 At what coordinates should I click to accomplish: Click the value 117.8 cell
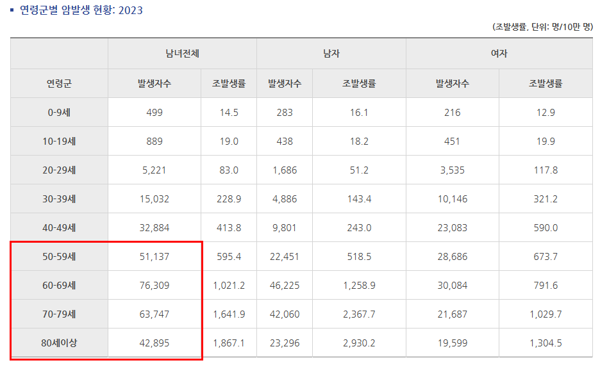coord(546,170)
